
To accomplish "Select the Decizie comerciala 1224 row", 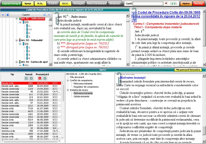I will (31, 89).
